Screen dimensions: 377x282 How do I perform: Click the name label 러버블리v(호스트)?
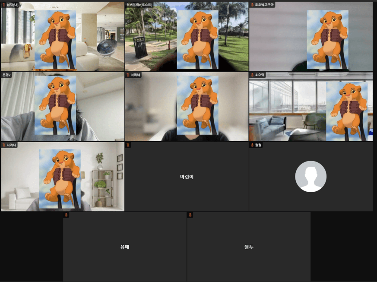pyautogui.click(x=139, y=5)
